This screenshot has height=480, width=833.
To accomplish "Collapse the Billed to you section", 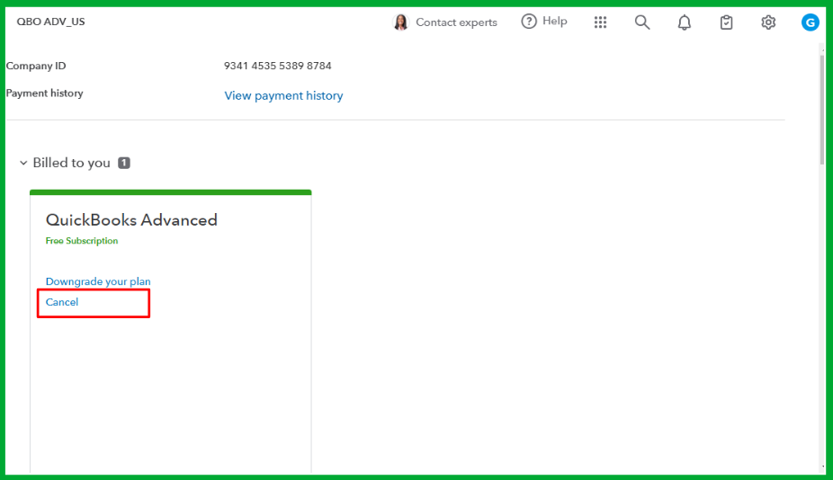I will (23, 163).
